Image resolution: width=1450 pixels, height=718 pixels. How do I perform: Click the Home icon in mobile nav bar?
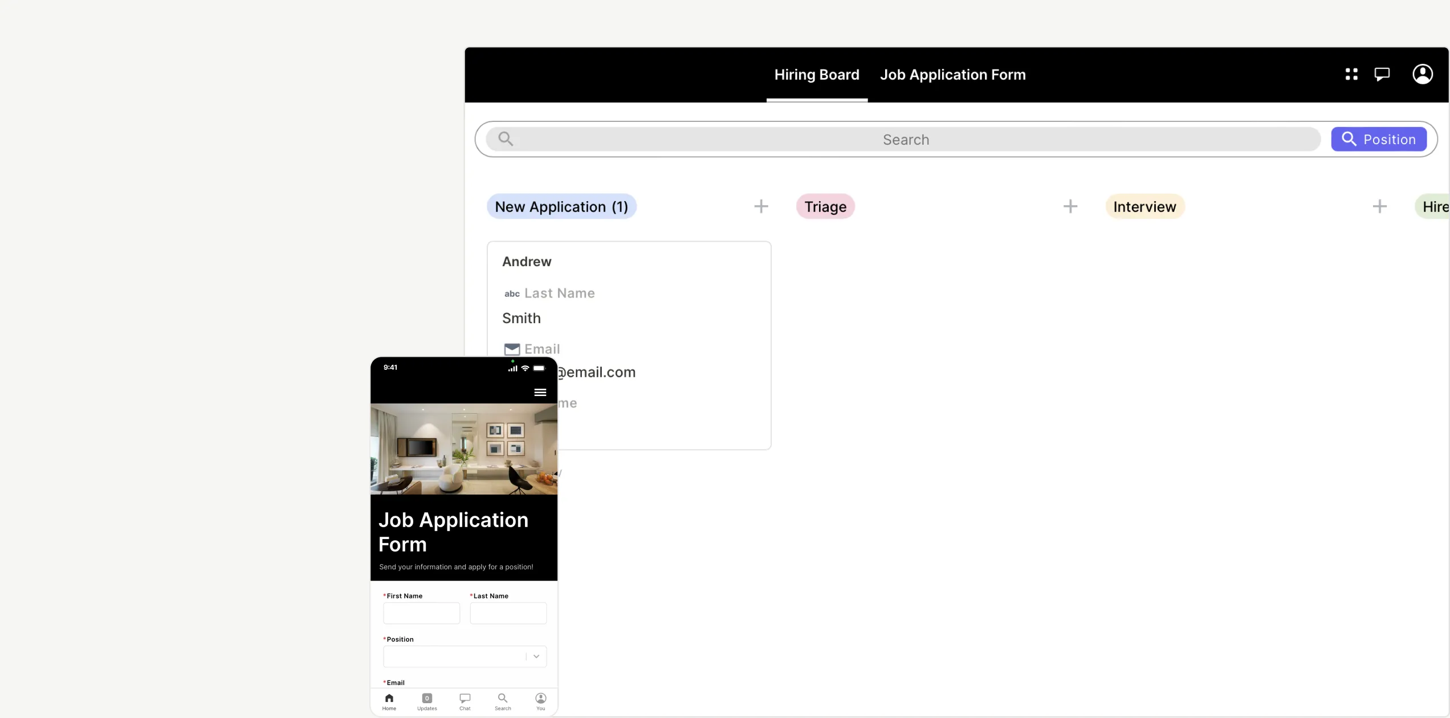coord(388,699)
